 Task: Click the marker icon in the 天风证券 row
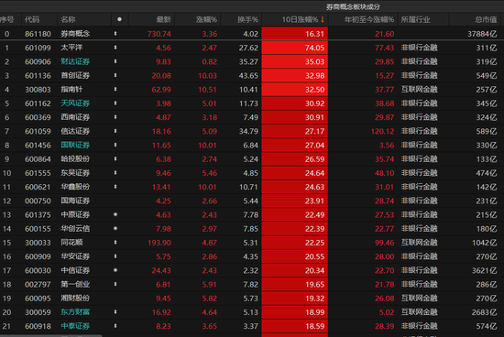click(x=115, y=103)
